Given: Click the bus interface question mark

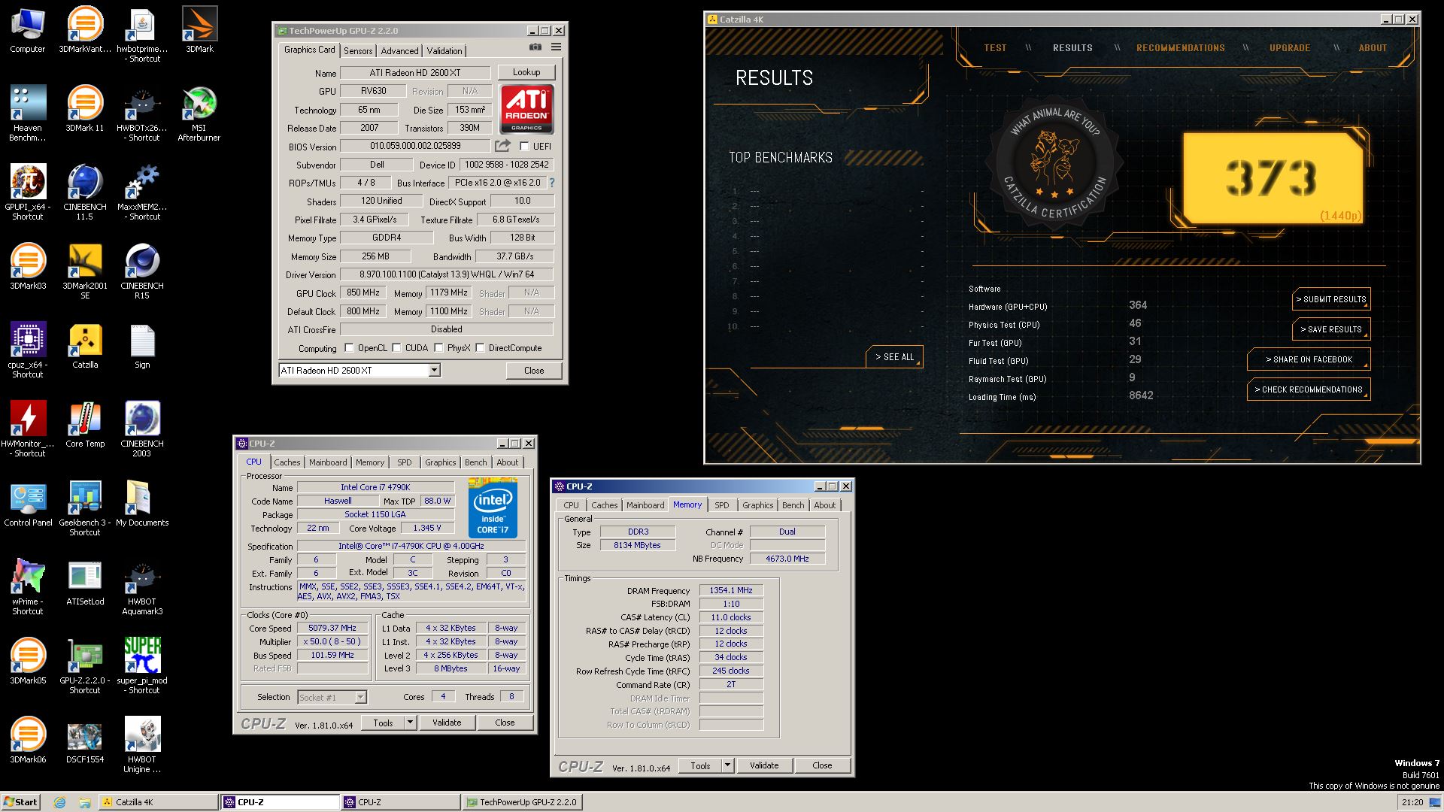Looking at the screenshot, I should tap(551, 183).
